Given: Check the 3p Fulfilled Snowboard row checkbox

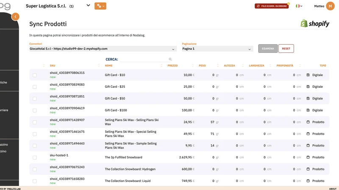Looking at the screenshot, I should coord(35,157).
